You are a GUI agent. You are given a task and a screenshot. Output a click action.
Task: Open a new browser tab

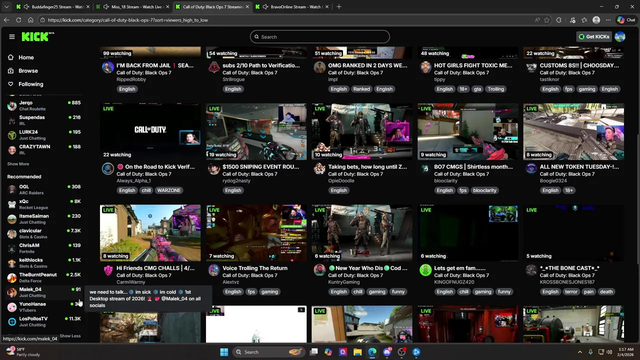339,7
